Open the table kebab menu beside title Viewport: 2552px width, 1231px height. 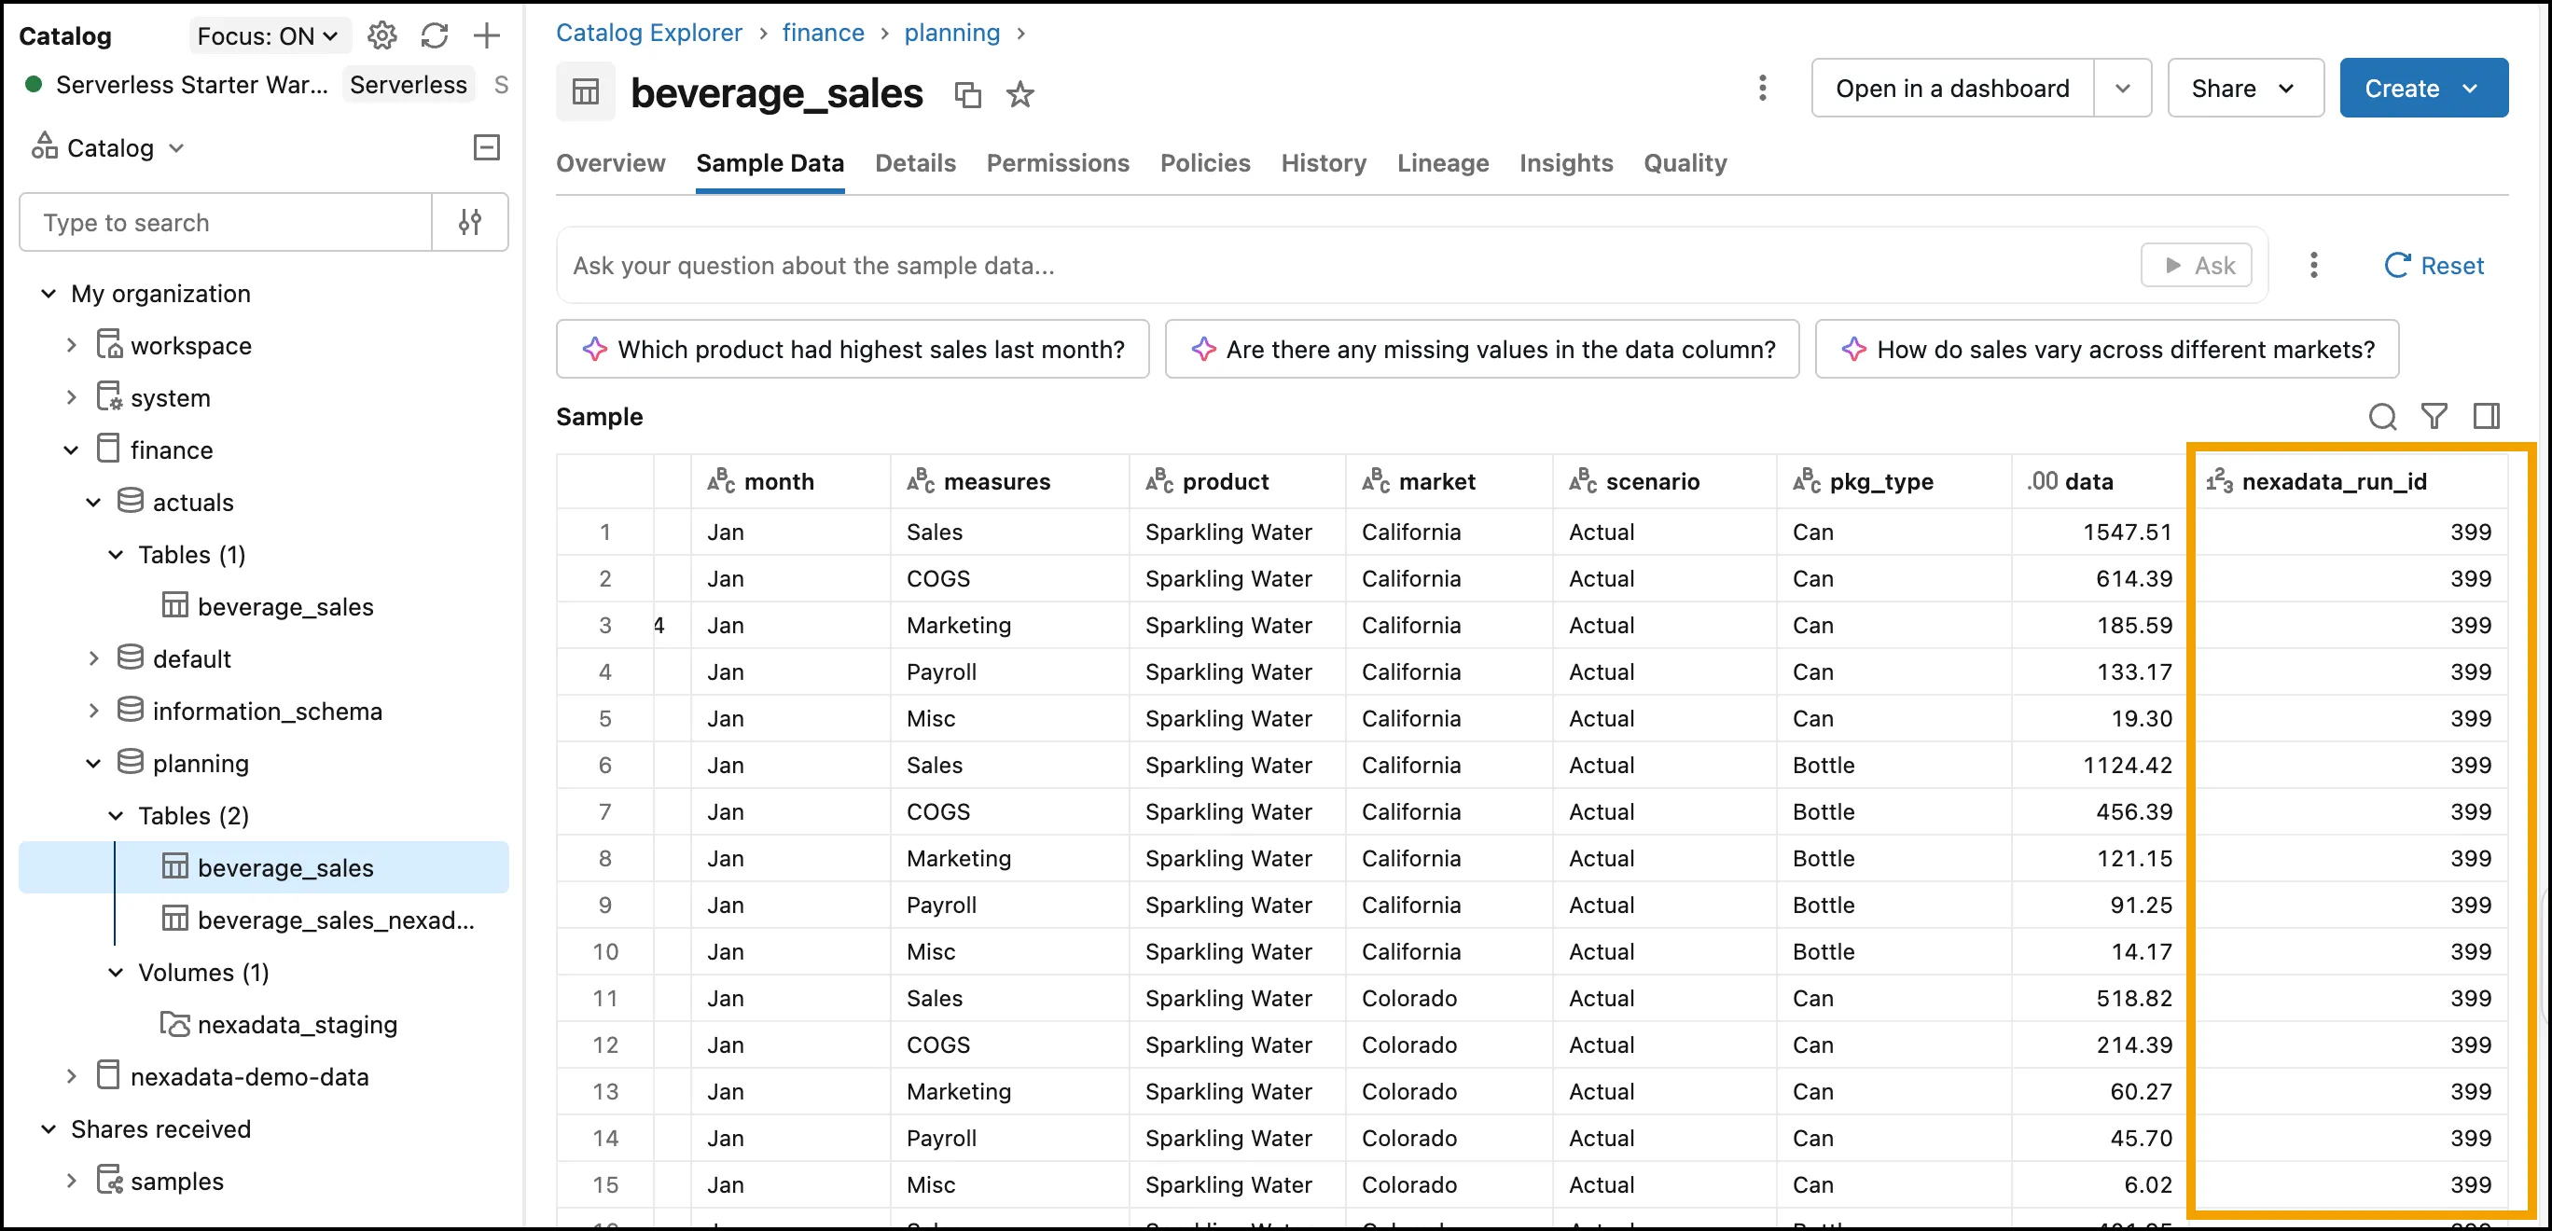click(x=1761, y=89)
